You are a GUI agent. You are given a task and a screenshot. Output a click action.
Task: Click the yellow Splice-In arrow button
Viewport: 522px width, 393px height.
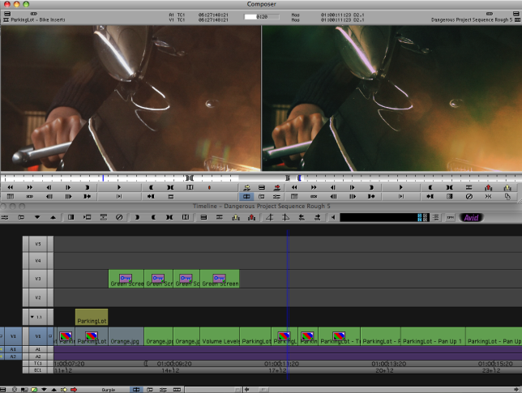tap(246, 188)
